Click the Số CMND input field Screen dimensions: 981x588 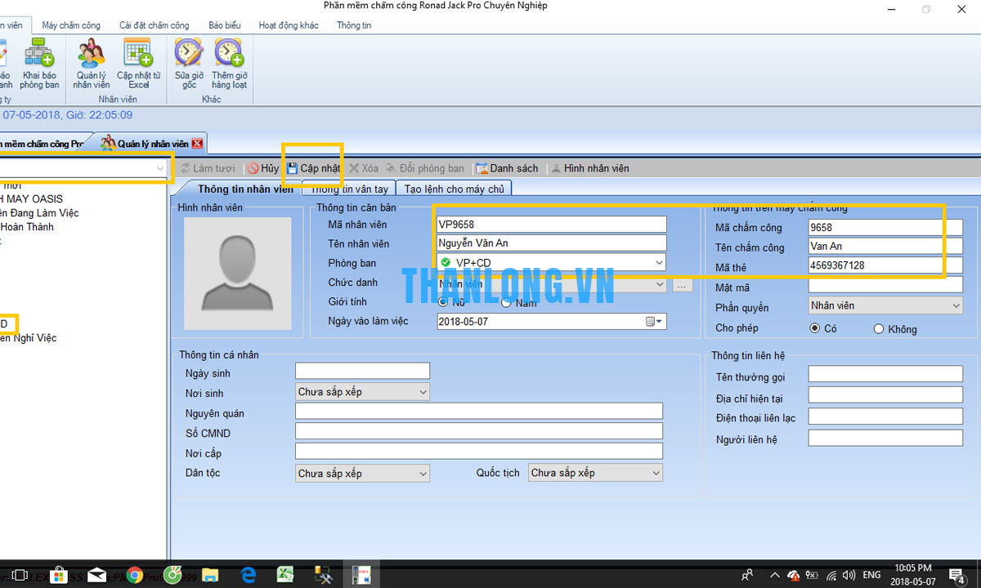tap(478, 431)
